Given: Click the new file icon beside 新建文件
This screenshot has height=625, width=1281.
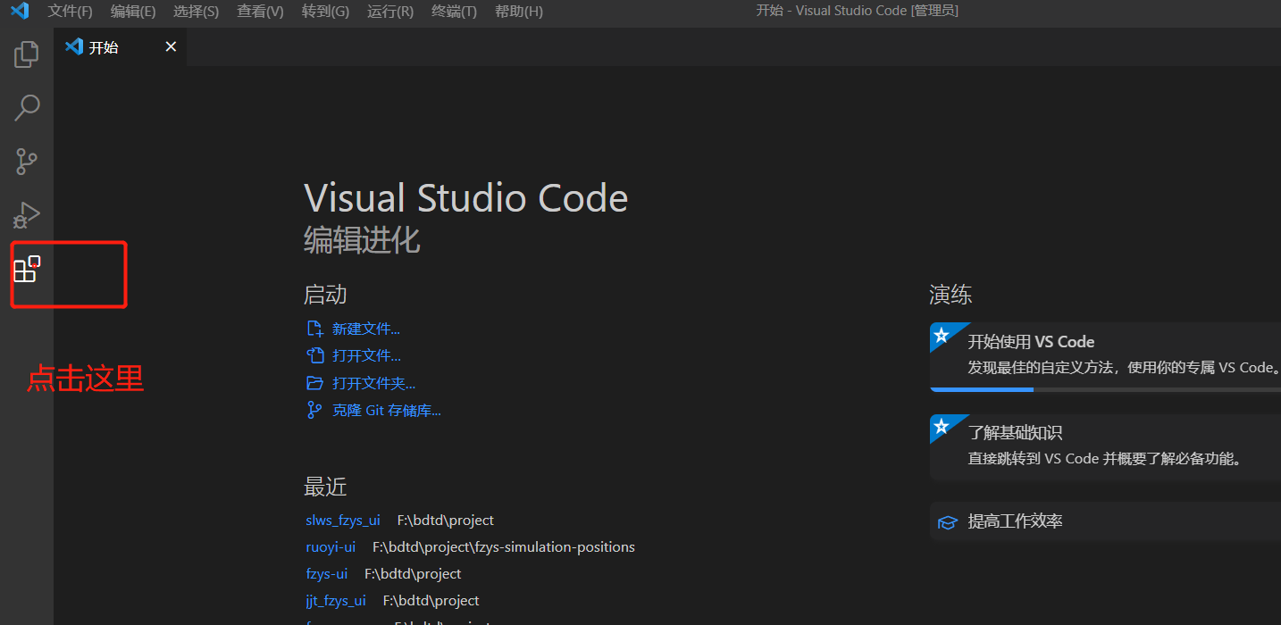Looking at the screenshot, I should click(314, 328).
